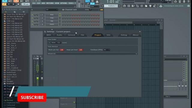This screenshot has height=108, width=192.
Task: Mute the Clap channel LED
Action: click(x=32, y=18)
